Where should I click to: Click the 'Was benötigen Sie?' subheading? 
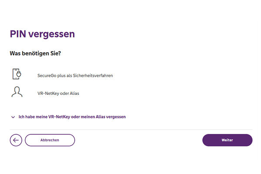pos(34,54)
